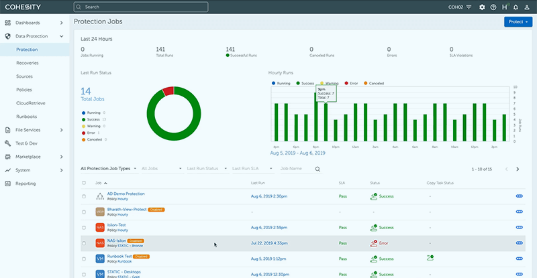537x278 pixels.
Task: Expand the Marketplace chevron
Action: point(62,157)
